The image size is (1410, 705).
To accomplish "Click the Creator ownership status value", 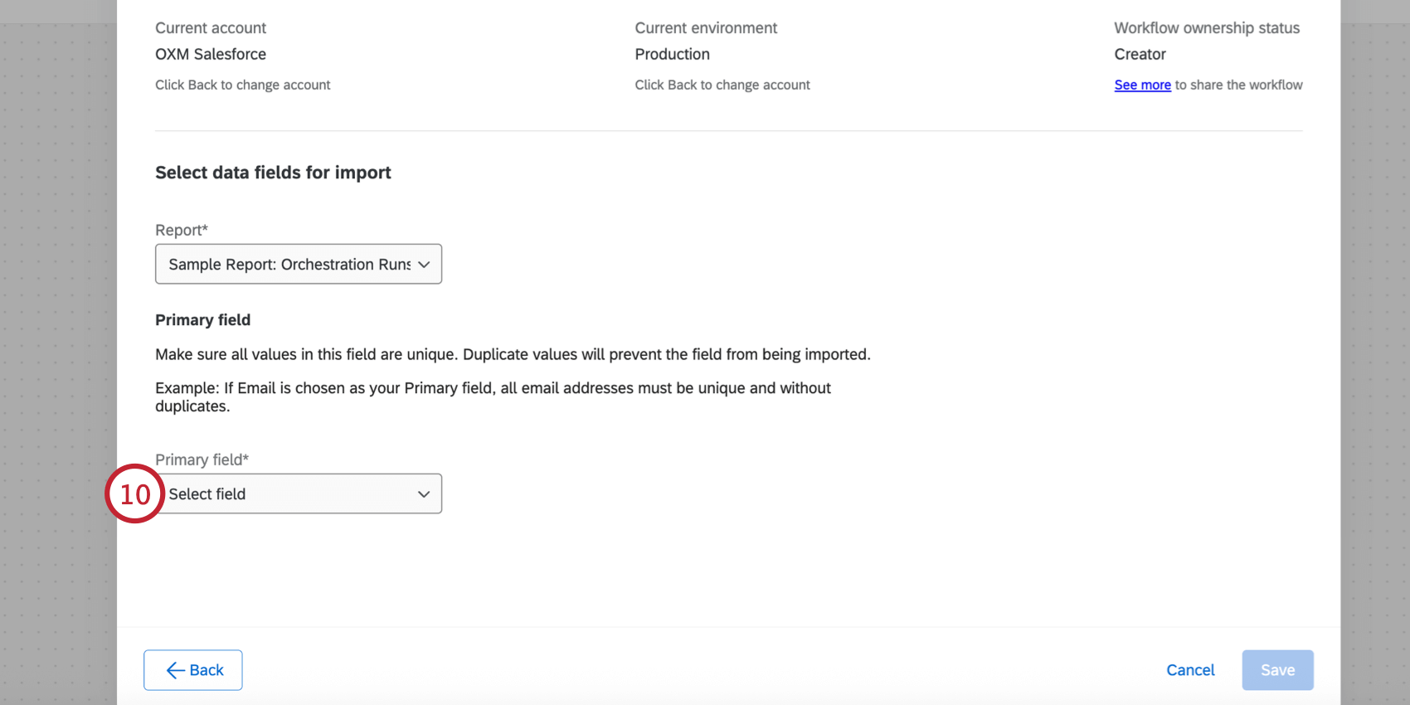I will pyautogui.click(x=1140, y=54).
